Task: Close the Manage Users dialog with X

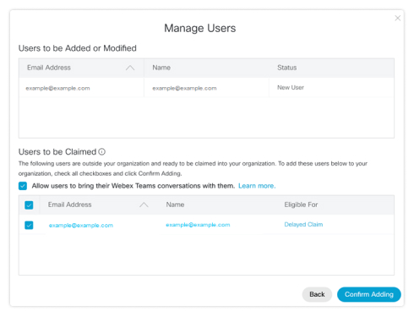Action: pyautogui.click(x=397, y=19)
